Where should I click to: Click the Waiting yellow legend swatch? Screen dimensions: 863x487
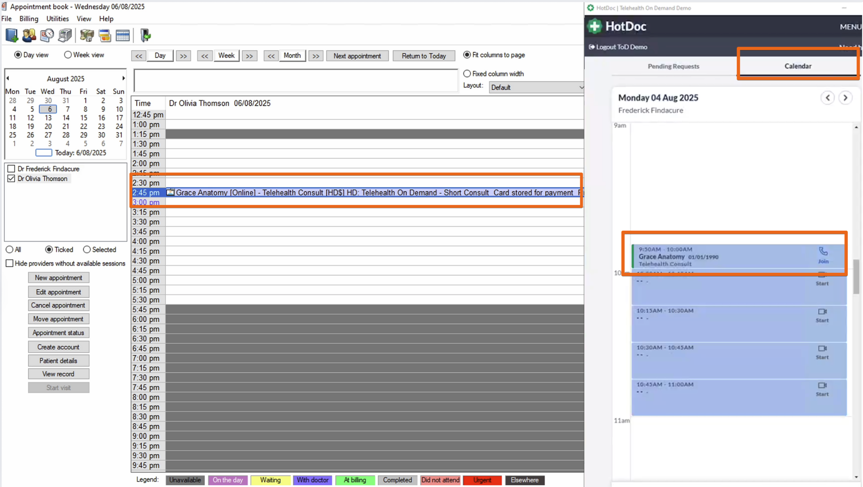[270, 480]
